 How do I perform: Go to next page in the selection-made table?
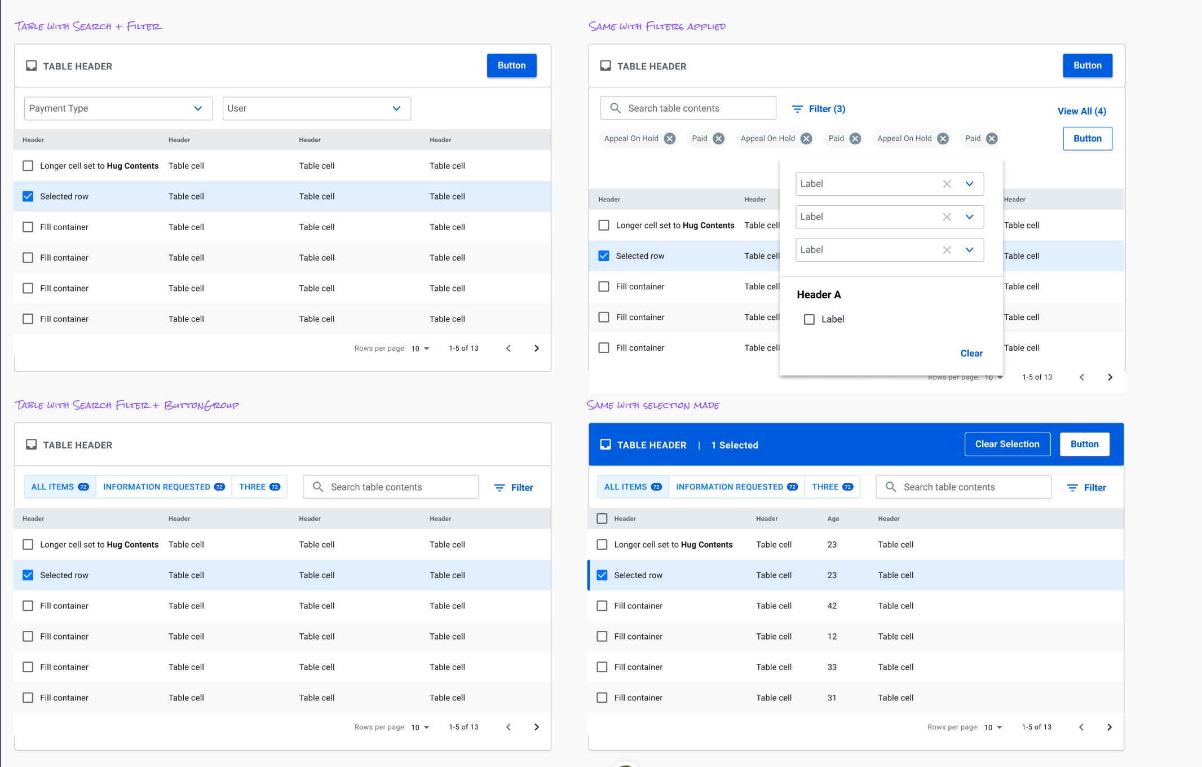pyautogui.click(x=1109, y=727)
